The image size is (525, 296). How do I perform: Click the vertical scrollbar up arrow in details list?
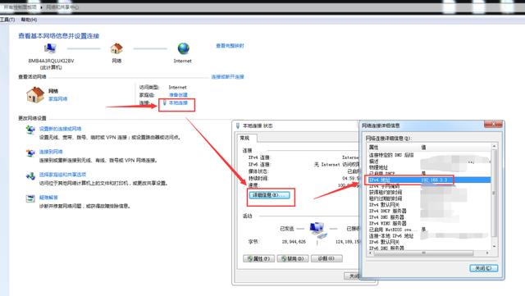pos(494,147)
